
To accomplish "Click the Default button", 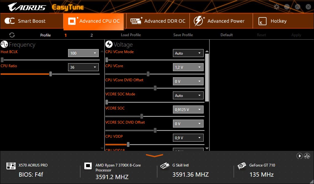I will (227, 35).
